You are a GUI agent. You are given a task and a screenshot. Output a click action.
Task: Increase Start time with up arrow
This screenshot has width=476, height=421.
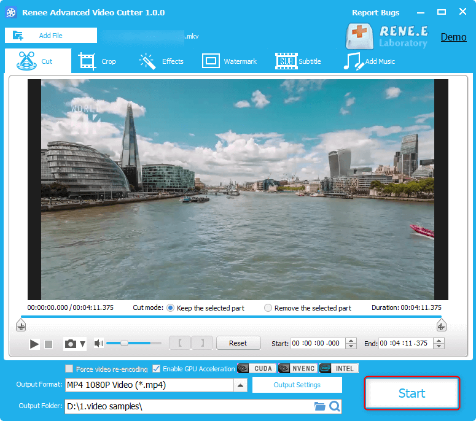[351, 341]
